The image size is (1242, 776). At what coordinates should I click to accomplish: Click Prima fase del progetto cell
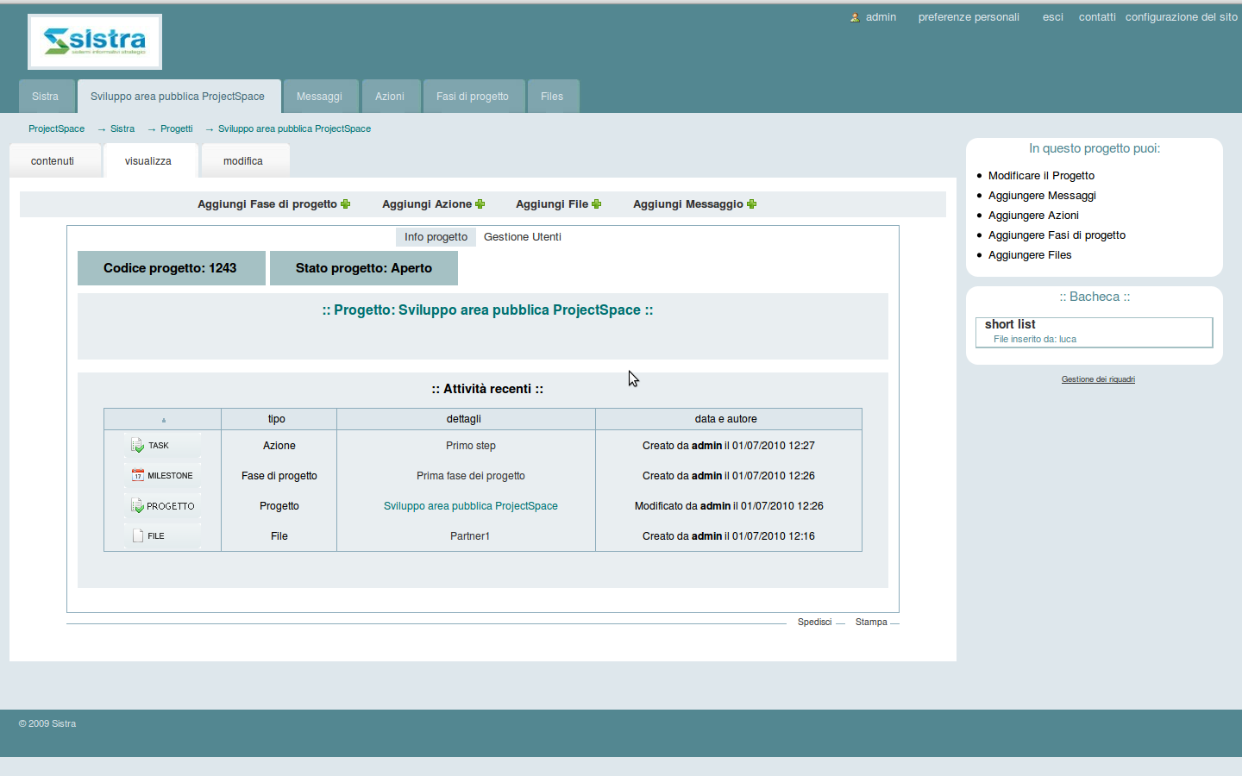471,476
